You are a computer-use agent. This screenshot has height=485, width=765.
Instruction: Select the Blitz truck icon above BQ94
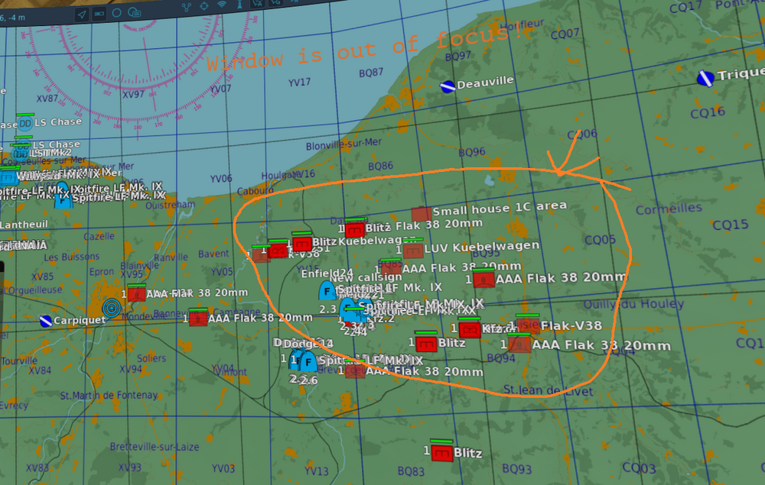pos(426,344)
